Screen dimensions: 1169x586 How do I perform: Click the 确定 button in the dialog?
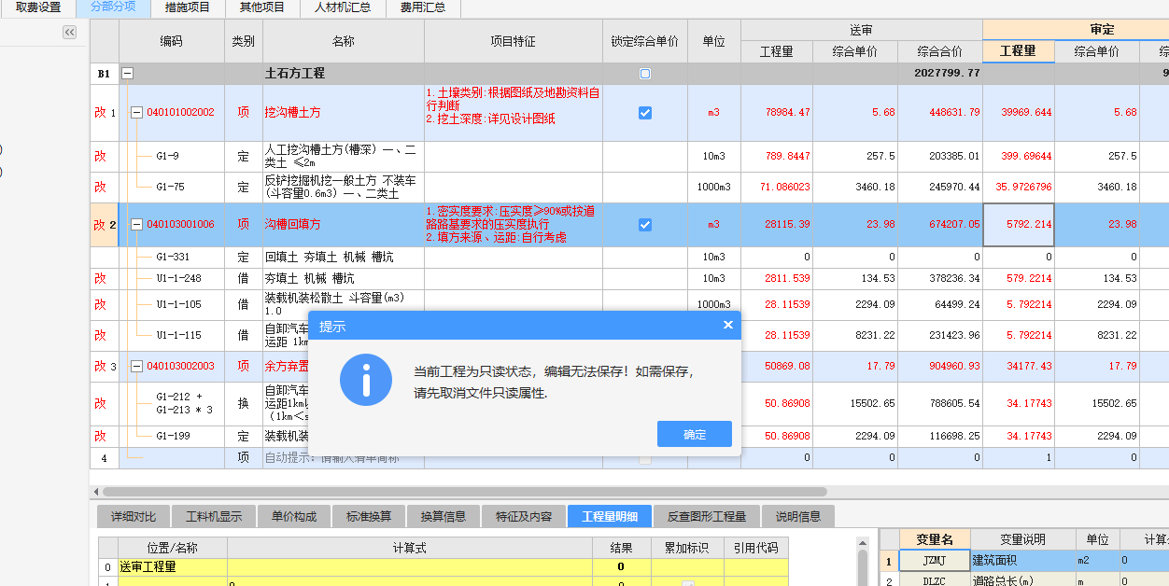click(x=695, y=434)
